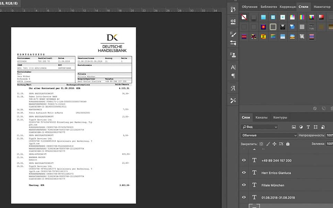Open the 'Обычные' blend mode dropdown
The height and width of the screenshot is (208, 333).
tap(268, 135)
